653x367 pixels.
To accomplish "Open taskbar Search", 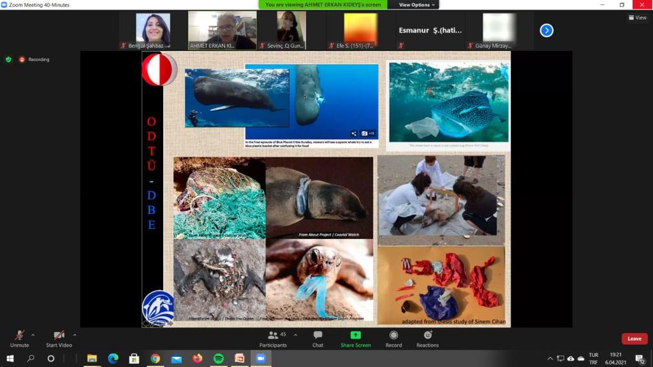I will (31, 358).
